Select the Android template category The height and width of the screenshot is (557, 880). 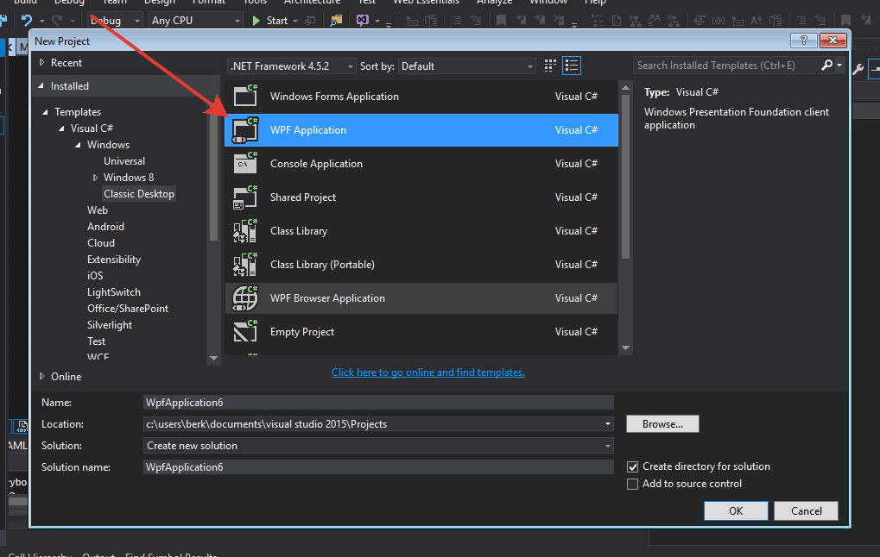105,227
